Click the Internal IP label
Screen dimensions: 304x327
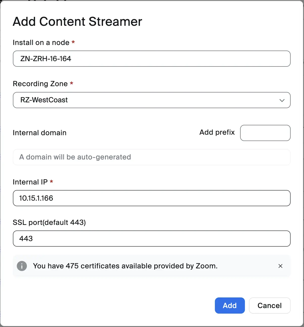[x=30, y=182]
